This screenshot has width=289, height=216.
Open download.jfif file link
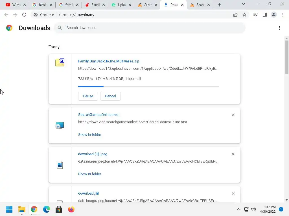click(89, 193)
